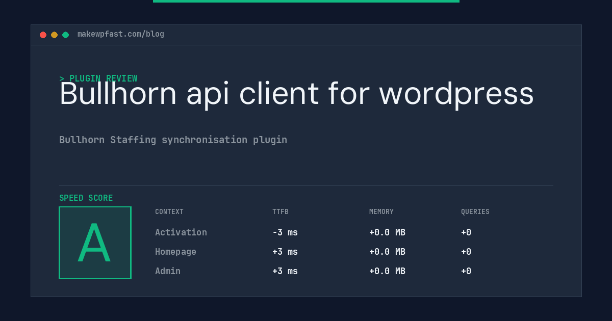Click the Homepage TTFB value +3 ms

pyautogui.click(x=285, y=252)
